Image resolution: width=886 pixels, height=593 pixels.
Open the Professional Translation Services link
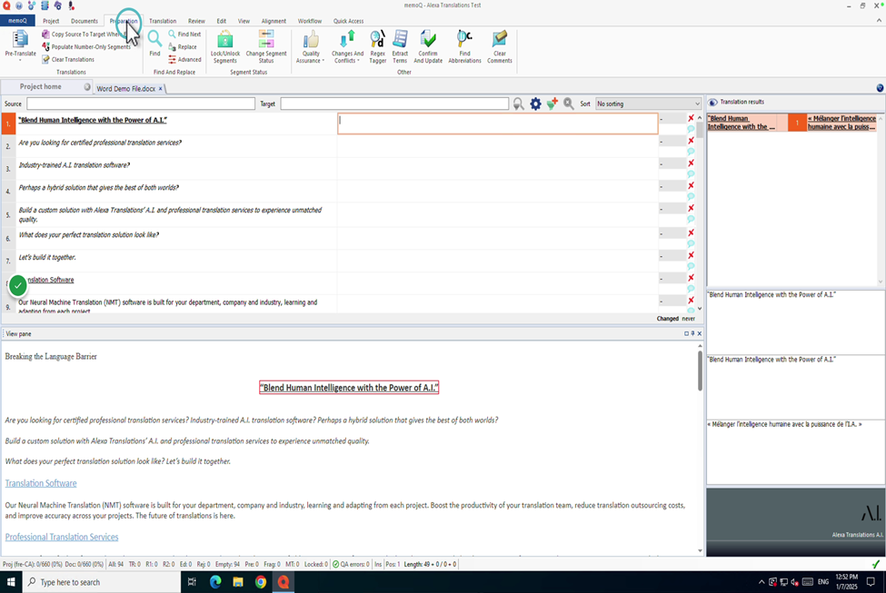pos(62,537)
